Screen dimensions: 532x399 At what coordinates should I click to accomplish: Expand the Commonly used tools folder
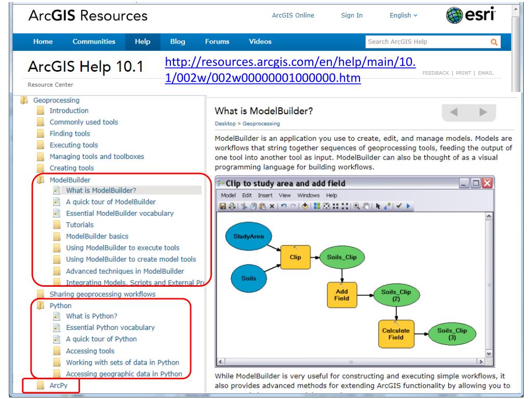click(x=41, y=122)
